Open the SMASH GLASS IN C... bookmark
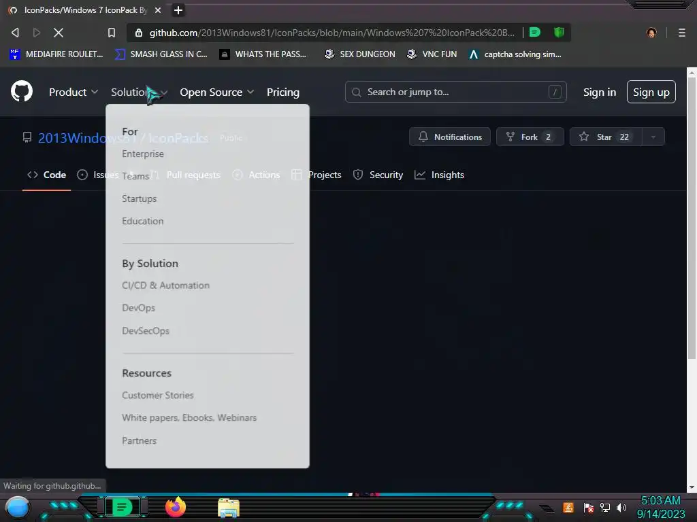 click(161, 54)
